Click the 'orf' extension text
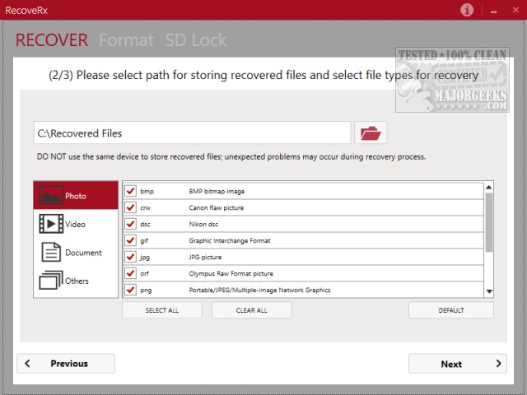The height and width of the screenshot is (395, 527). [x=145, y=273]
